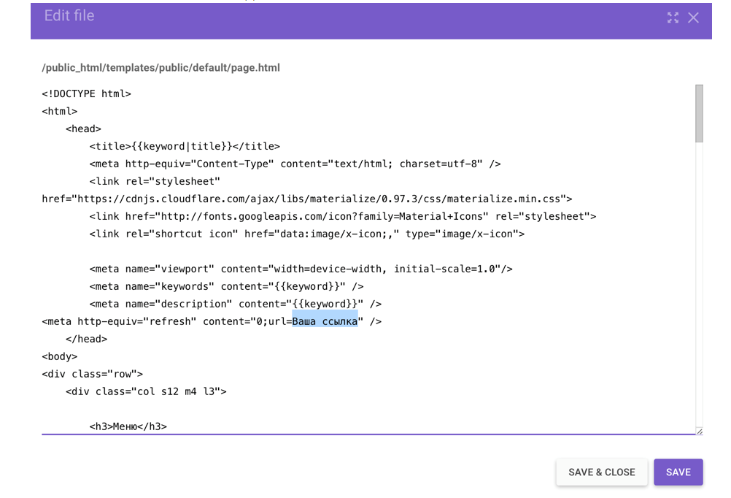Click the meta viewport line
This screenshot has width=731, height=498.
(301, 269)
